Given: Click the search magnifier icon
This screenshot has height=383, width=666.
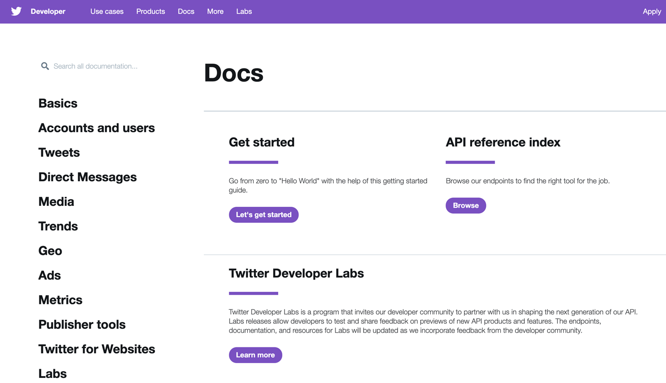Looking at the screenshot, I should (x=45, y=66).
